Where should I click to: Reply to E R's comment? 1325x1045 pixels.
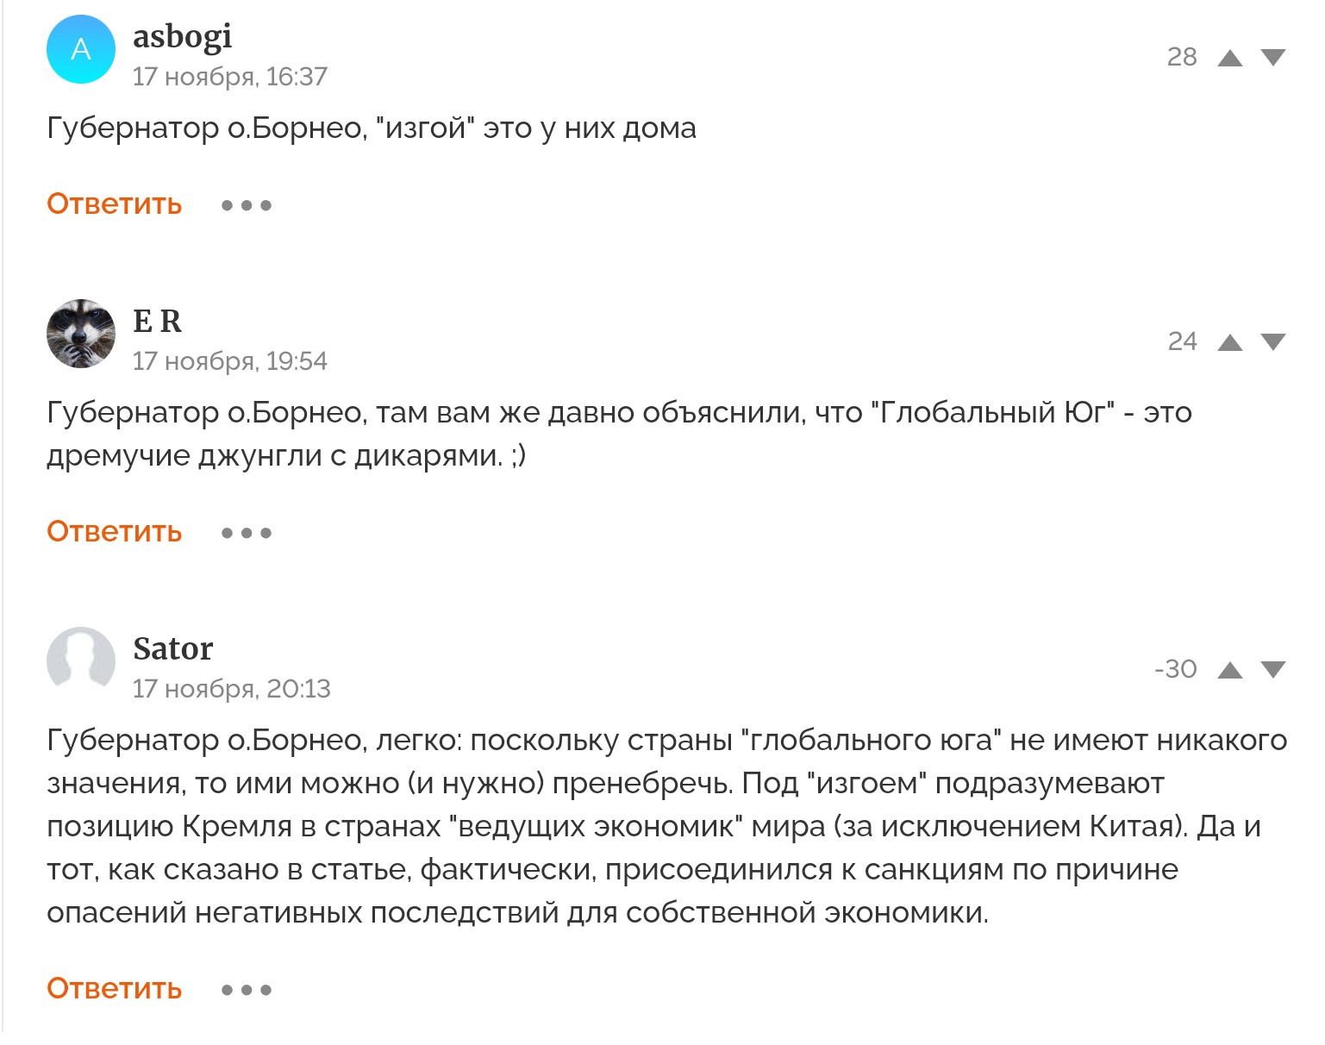click(x=114, y=532)
